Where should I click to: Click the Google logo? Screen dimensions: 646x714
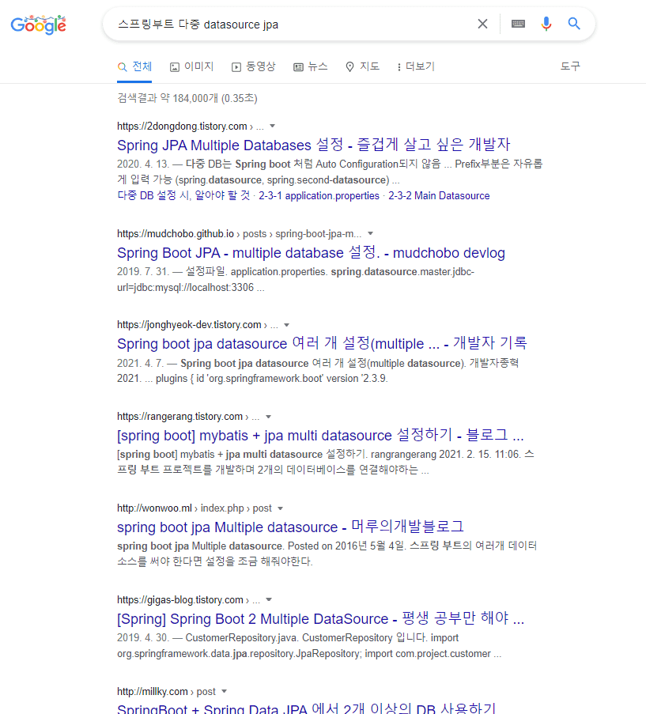[x=38, y=25]
